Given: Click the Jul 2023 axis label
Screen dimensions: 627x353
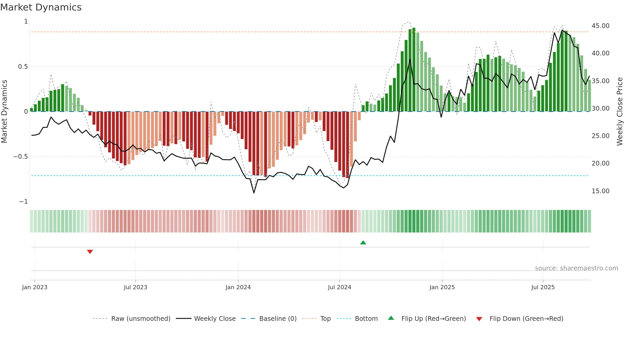Looking at the screenshot, I should point(136,287).
